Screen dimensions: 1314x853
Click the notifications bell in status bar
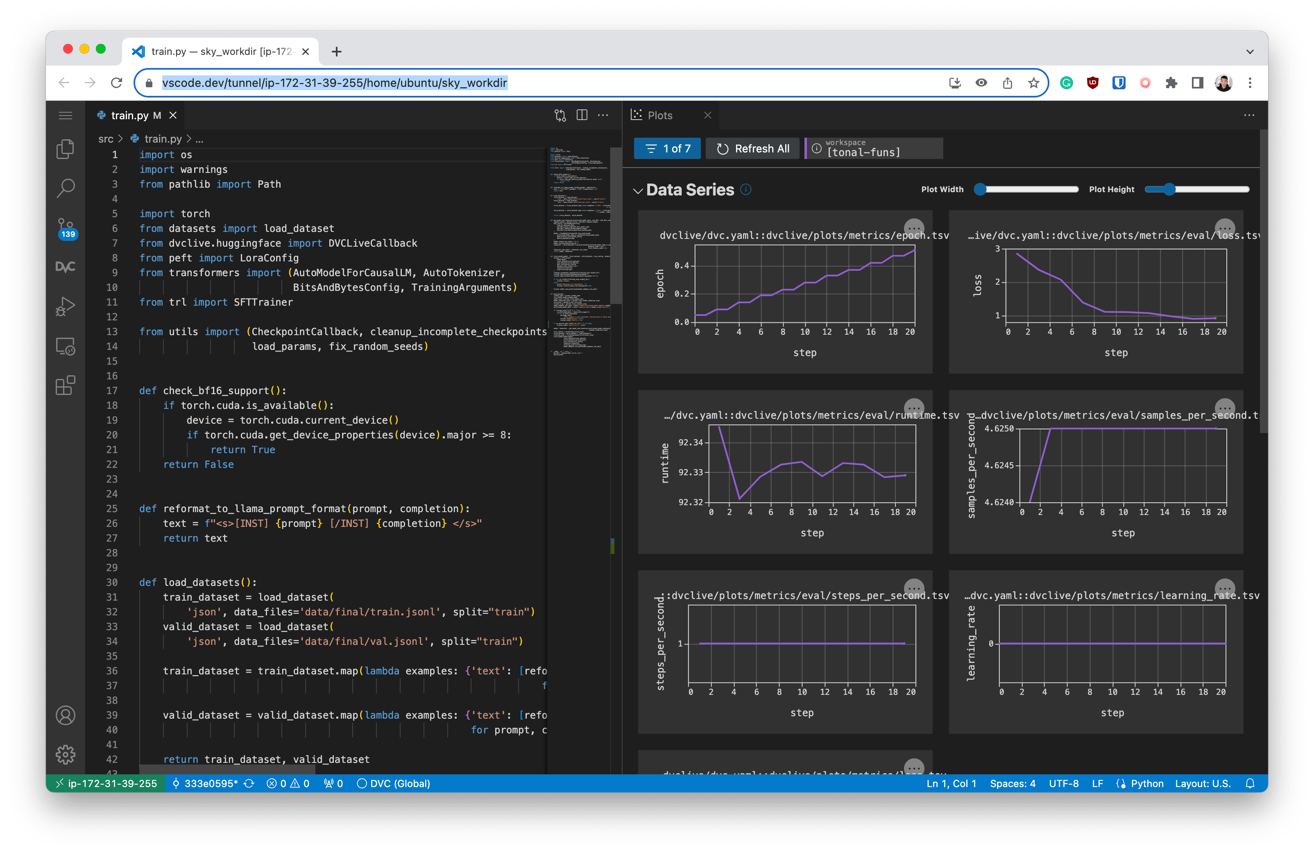tap(1250, 783)
